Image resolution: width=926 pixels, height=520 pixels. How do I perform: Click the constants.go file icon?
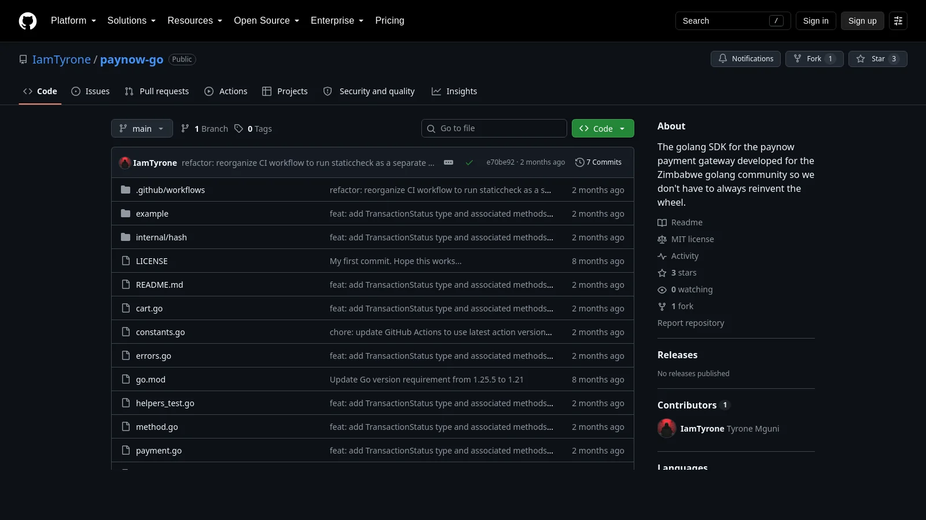point(126,332)
